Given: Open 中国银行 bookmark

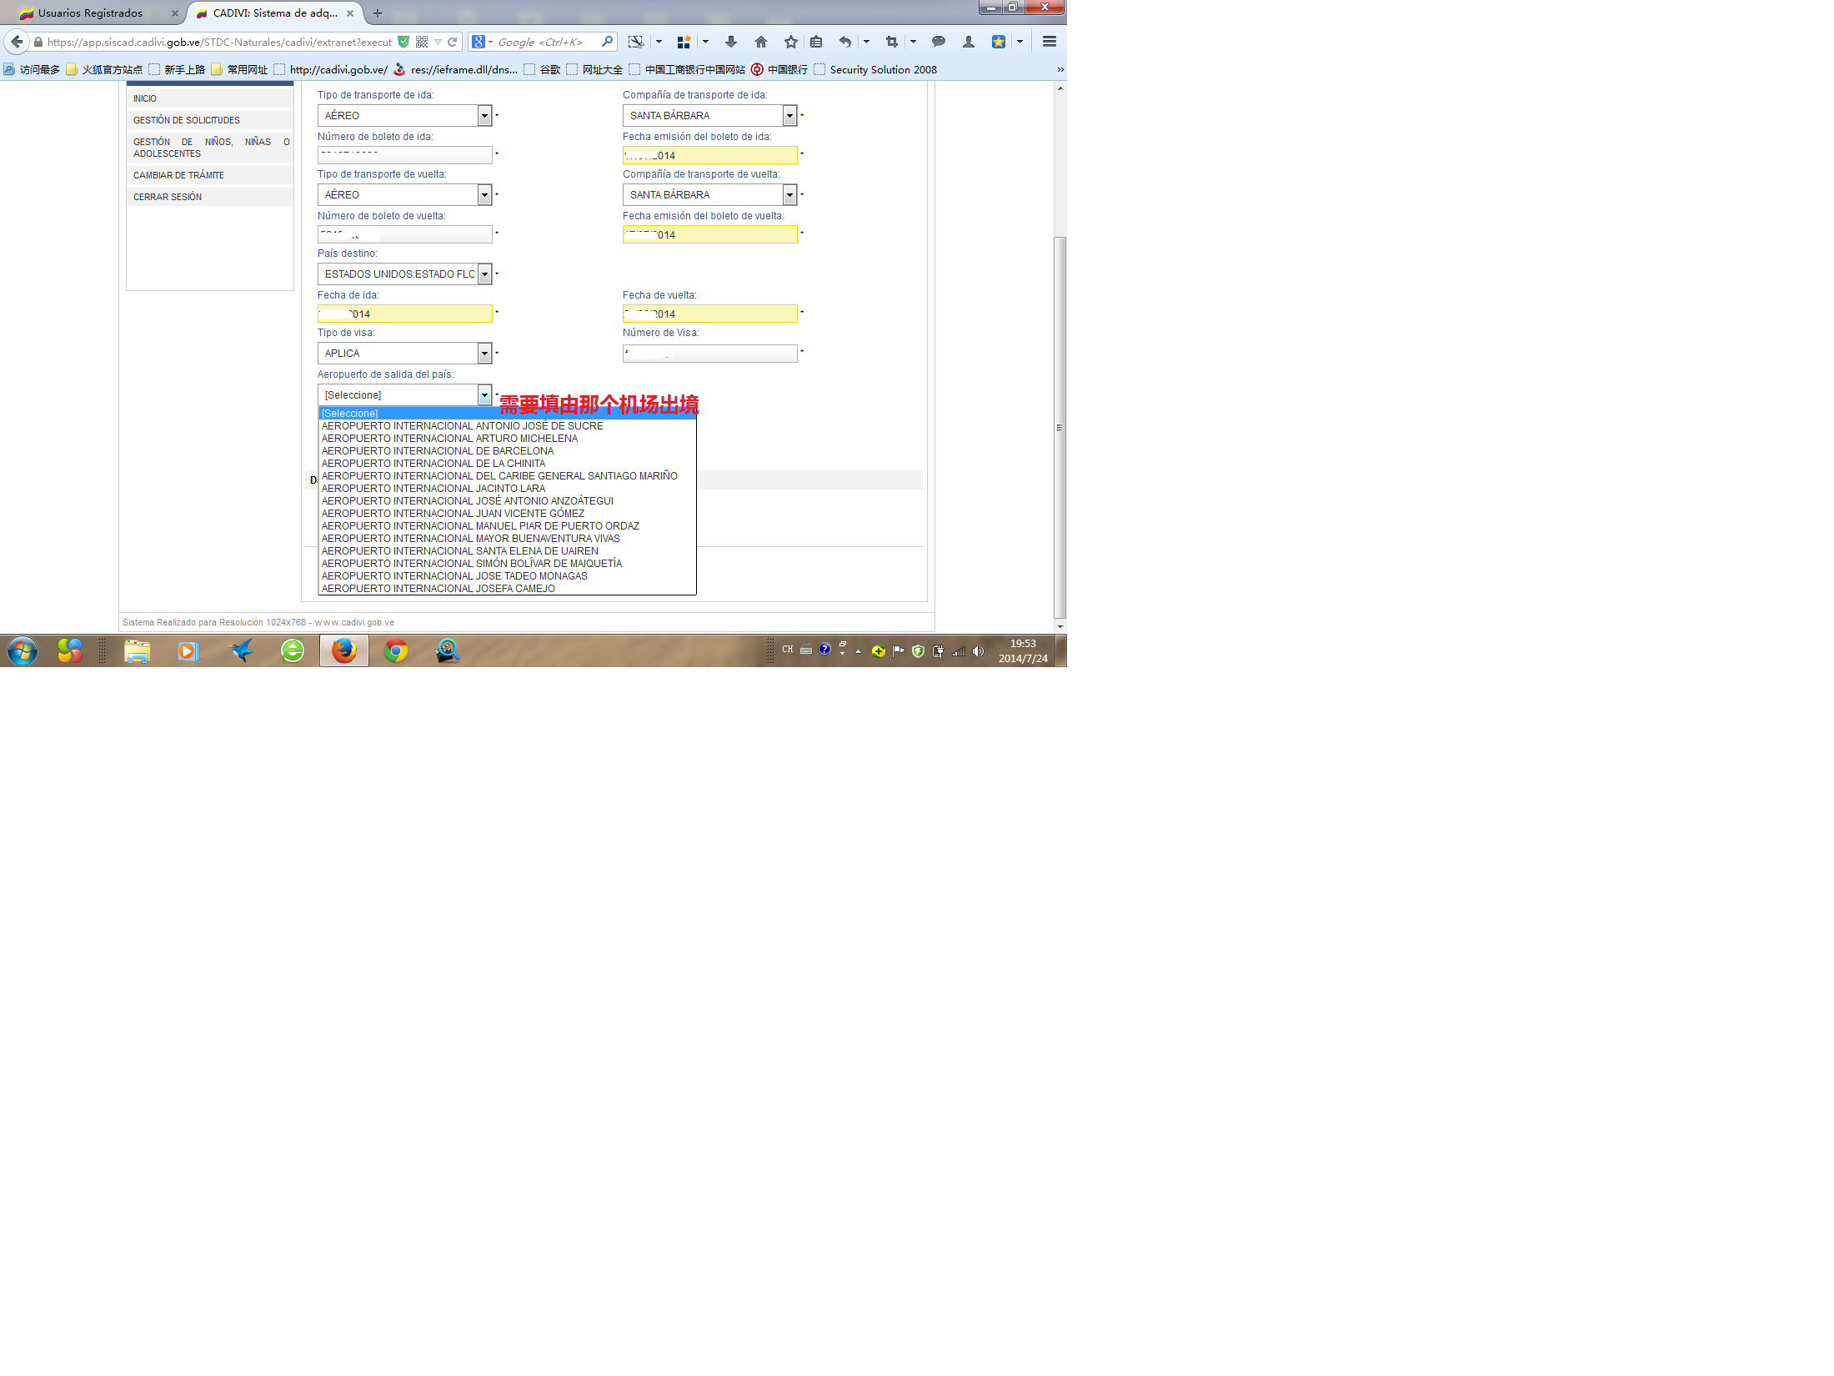Looking at the screenshot, I should [779, 70].
